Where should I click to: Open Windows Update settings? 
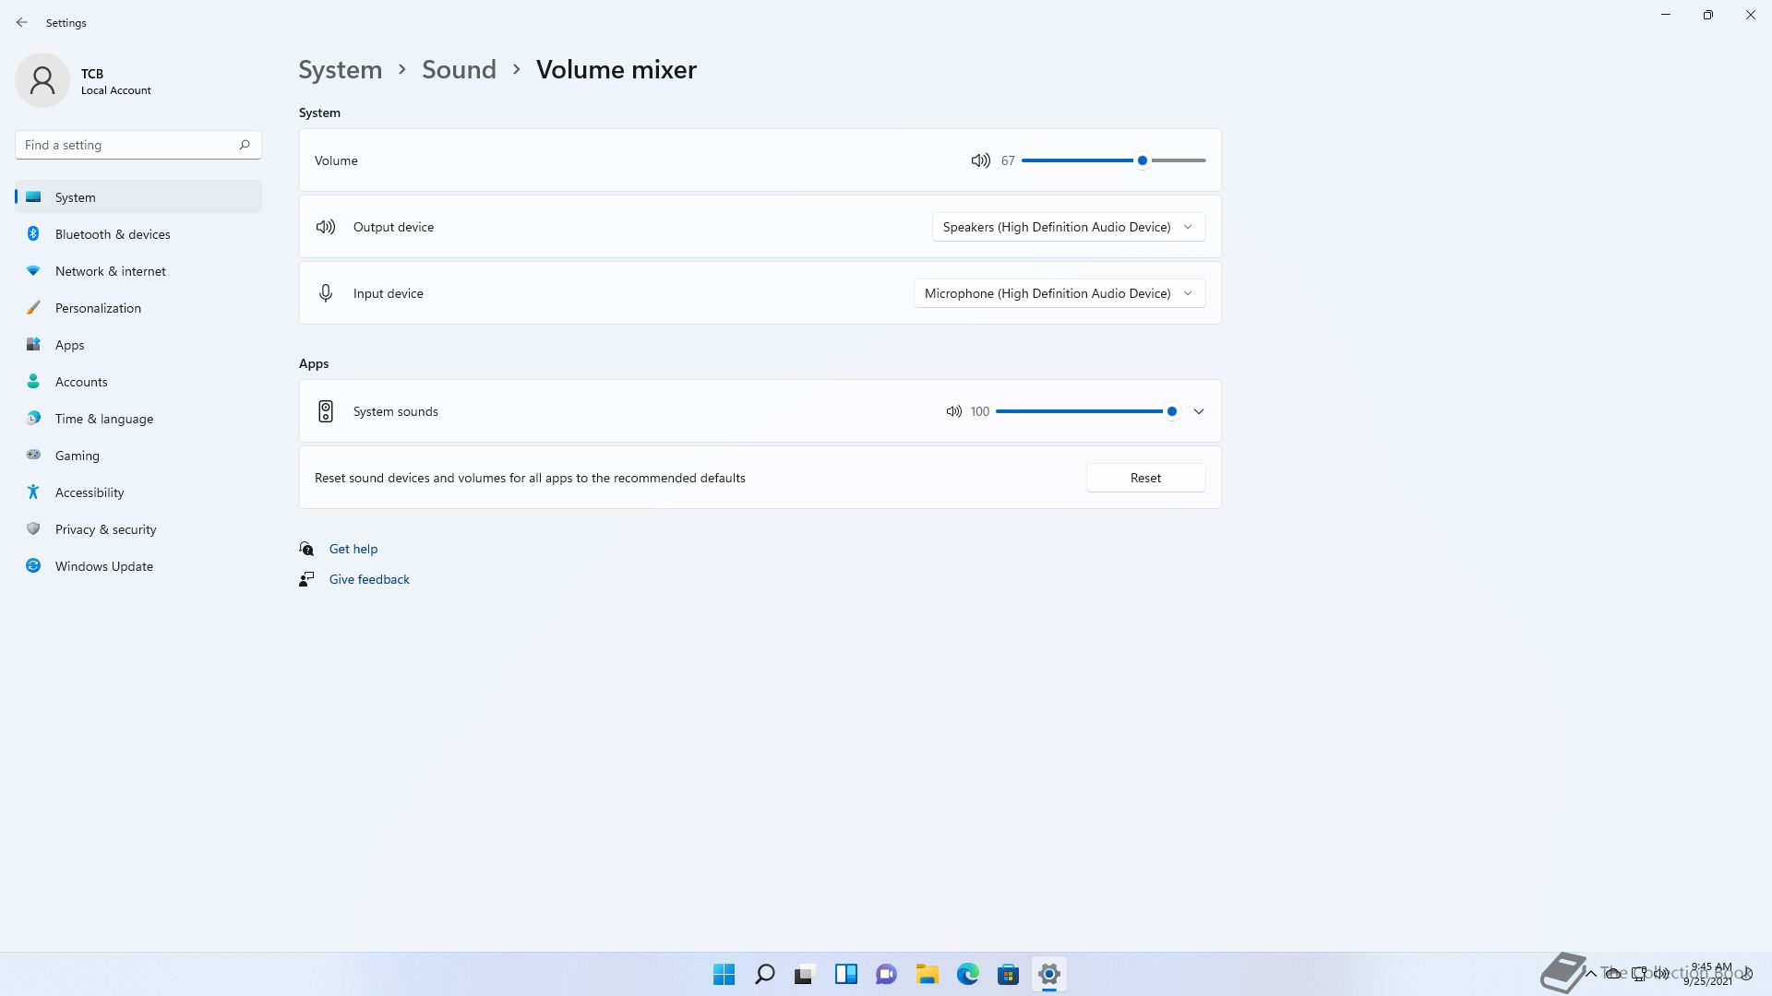coord(138,566)
